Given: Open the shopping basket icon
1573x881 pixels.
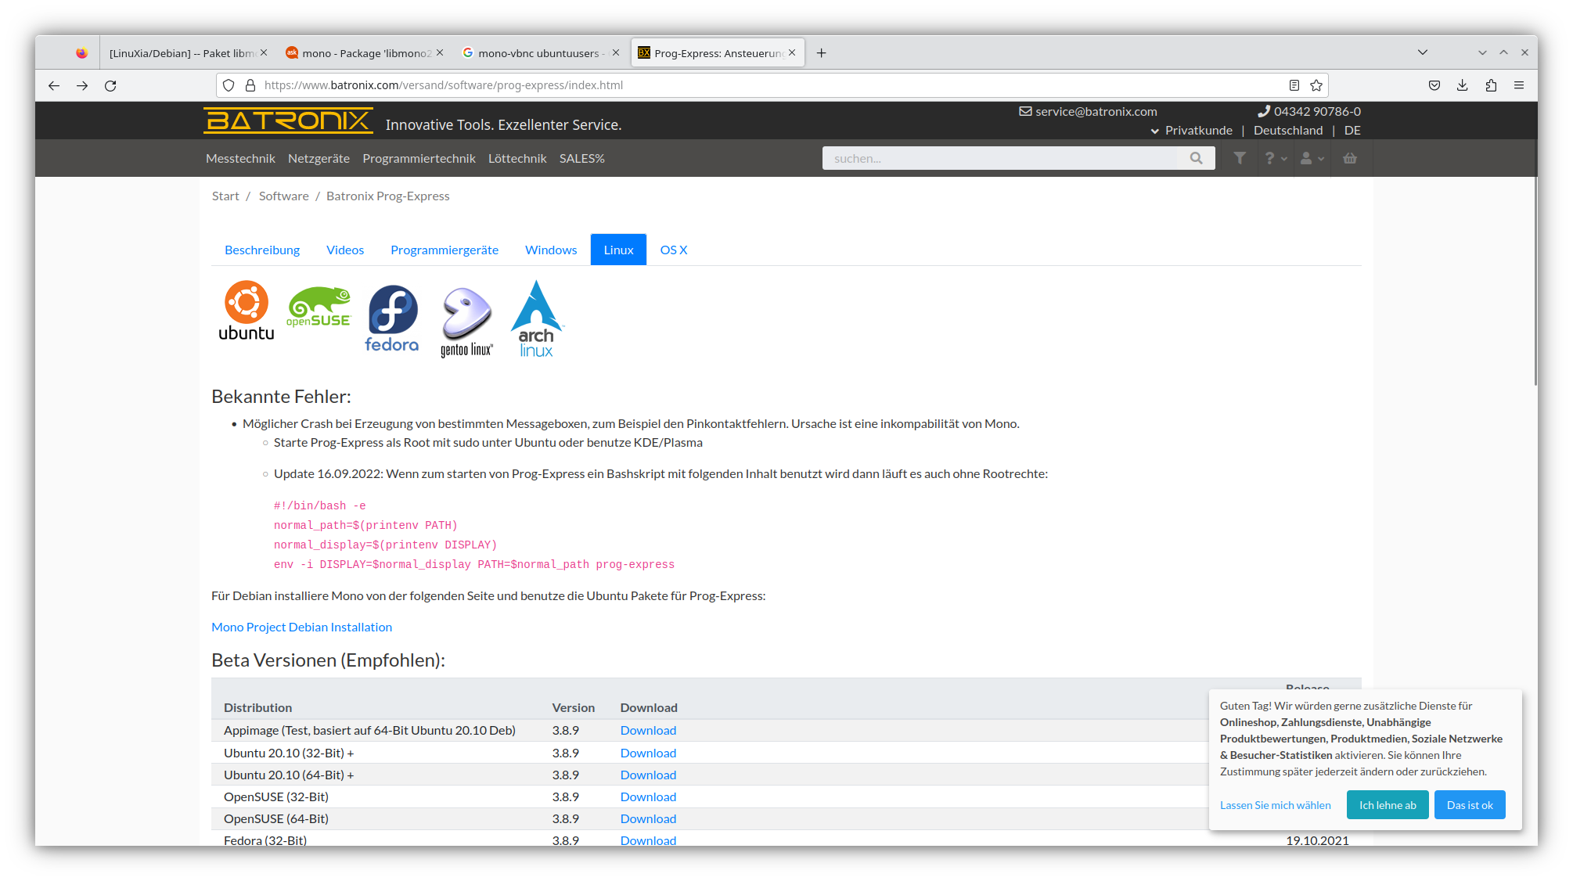Looking at the screenshot, I should pos(1349,158).
